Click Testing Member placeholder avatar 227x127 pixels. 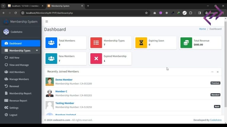pos(50,105)
